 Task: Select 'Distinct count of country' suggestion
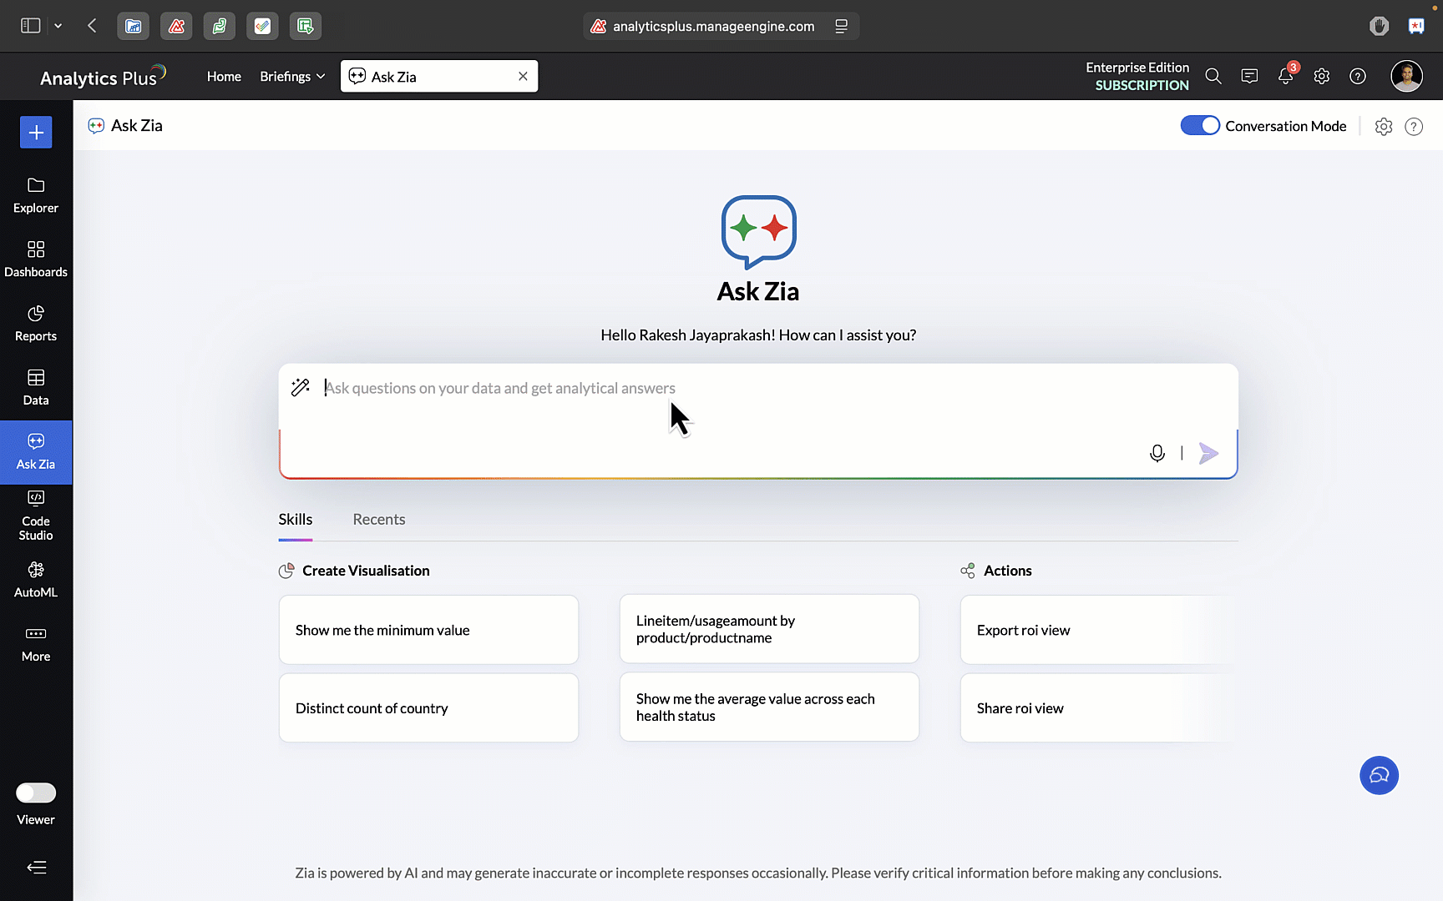[x=428, y=708]
